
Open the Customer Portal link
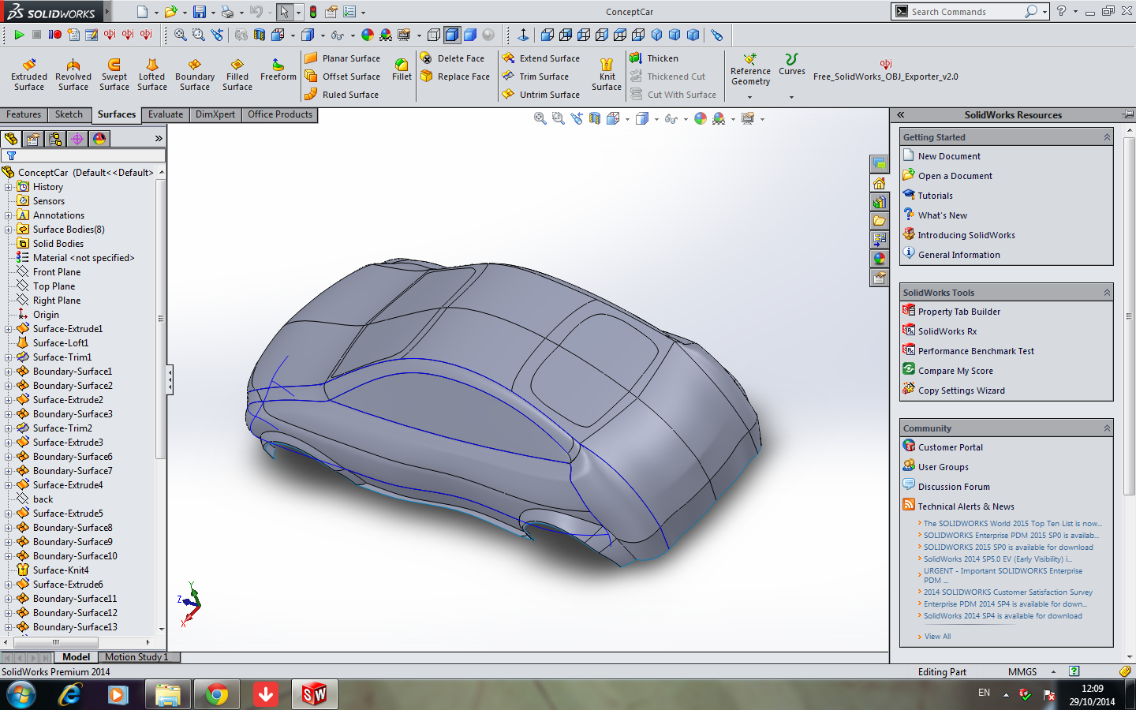[x=950, y=447]
